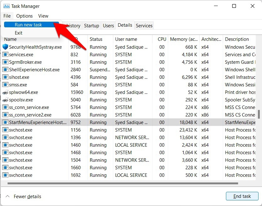Switch to the Services tab
Screen dimensions: 262x206
144,25
